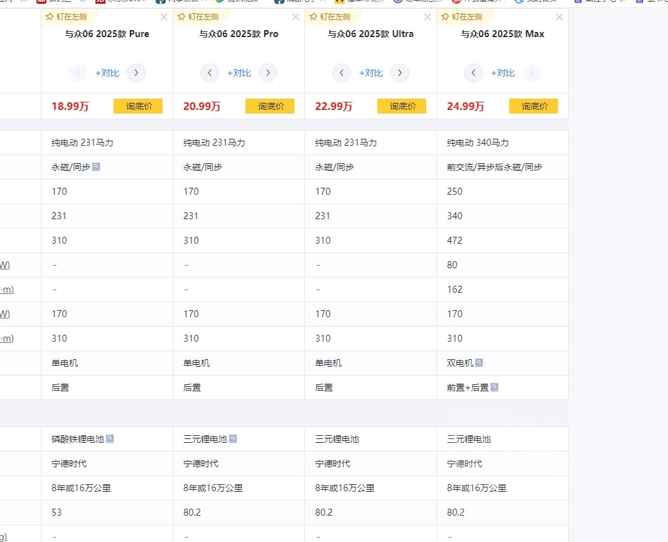Select the title 与众06 2025款 Pro
The image size is (668, 542).
click(x=239, y=34)
